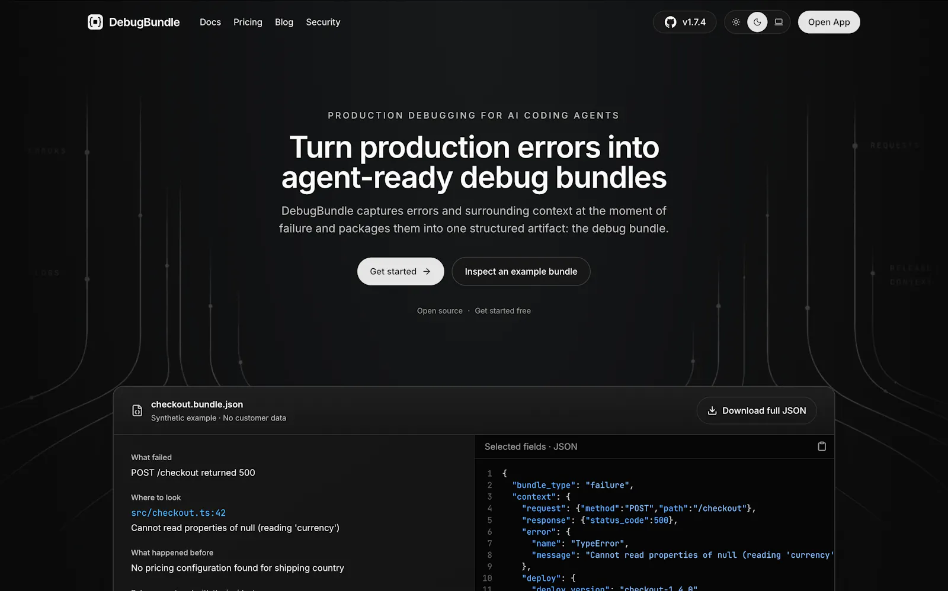This screenshot has height=591, width=948.
Task: Click Inspect an example bundle button
Action: pos(521,271)
